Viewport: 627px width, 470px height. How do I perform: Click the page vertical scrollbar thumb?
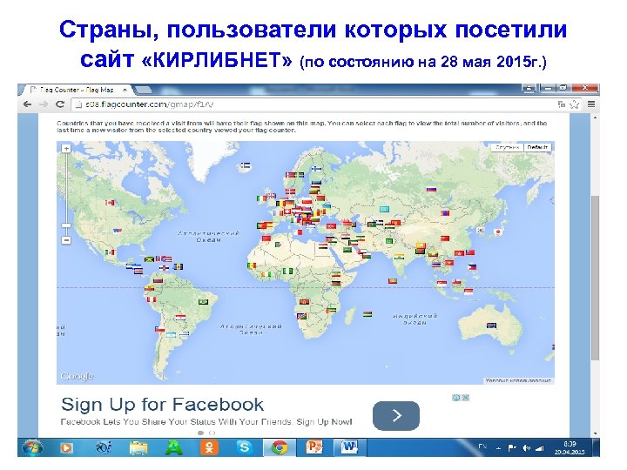coord(595,278)
